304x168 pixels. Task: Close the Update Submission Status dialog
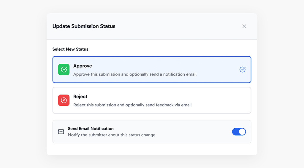click(x=244, y=26)
